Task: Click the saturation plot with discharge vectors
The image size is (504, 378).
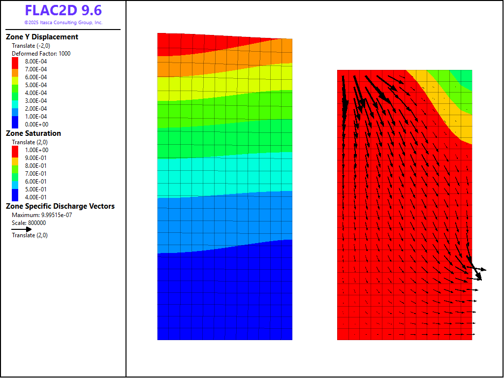Action: coord(405,205)
